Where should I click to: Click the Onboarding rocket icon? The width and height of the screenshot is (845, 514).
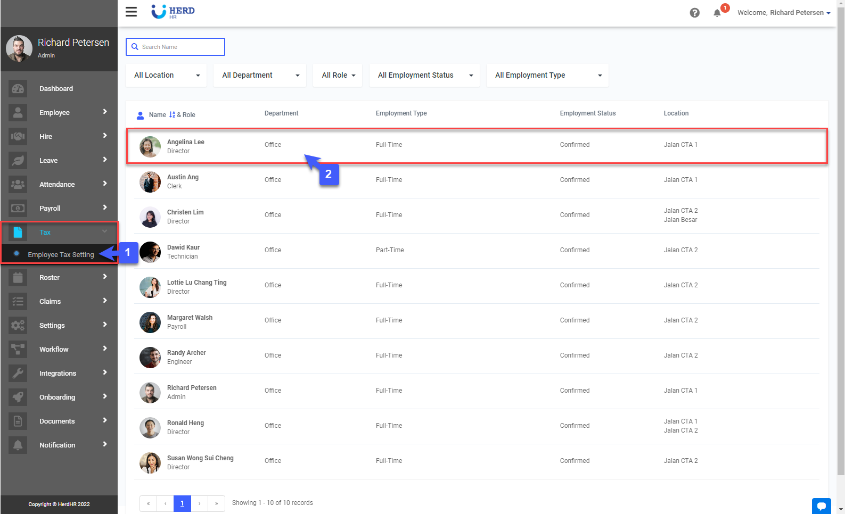click(18, 397)
